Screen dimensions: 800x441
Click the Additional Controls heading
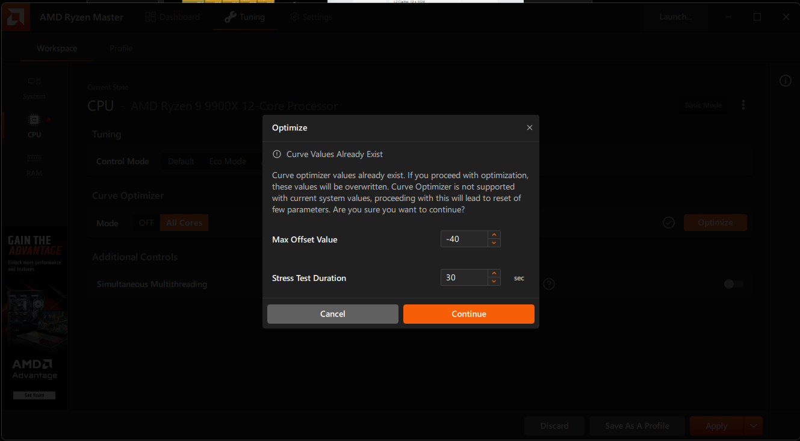135,257
